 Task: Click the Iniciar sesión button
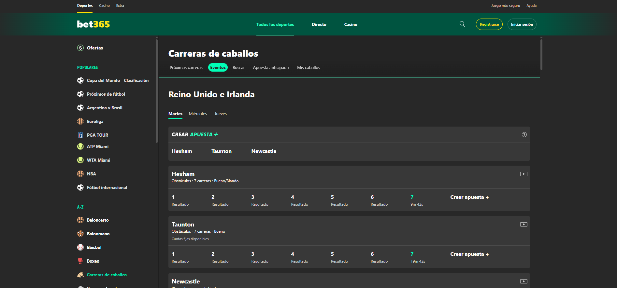pos(522,24)
